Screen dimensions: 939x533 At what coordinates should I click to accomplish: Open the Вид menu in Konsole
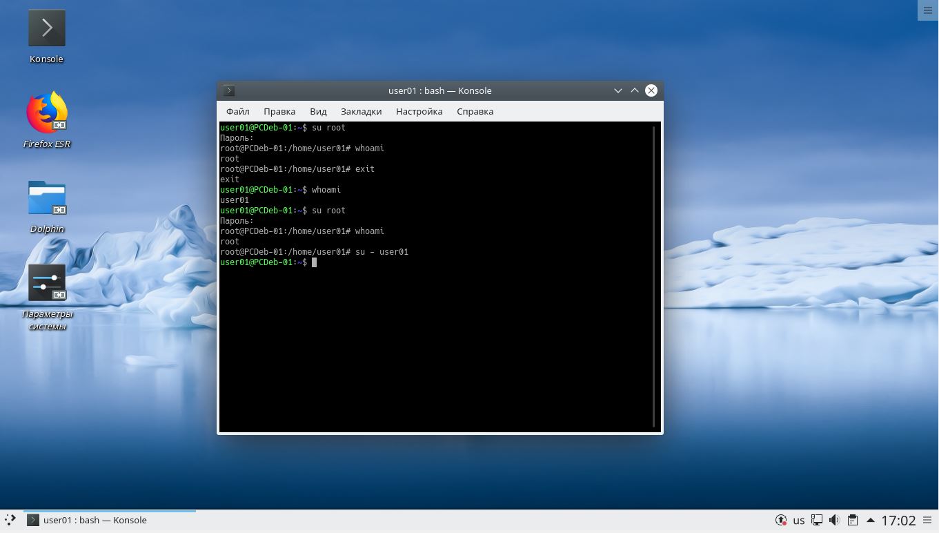click(318, 111)
